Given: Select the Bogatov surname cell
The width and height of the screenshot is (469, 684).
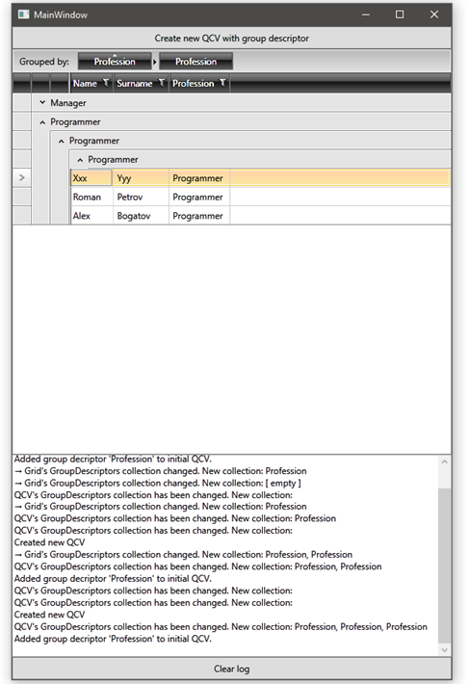Looking at the screenshot, I should [141, 216].
